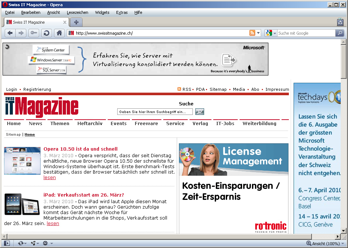
Task: Click the horizontal scrollbar right arrow
Action: pyautogui.click(x=338, y=236)
